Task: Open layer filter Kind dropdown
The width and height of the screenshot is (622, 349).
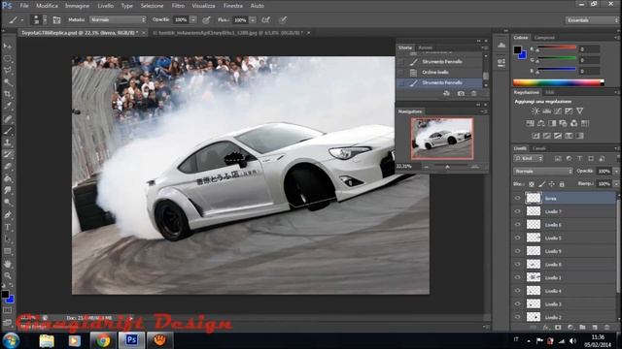Action: (529, 159)
